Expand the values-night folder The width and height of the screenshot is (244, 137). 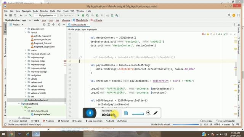pos(25,86)
